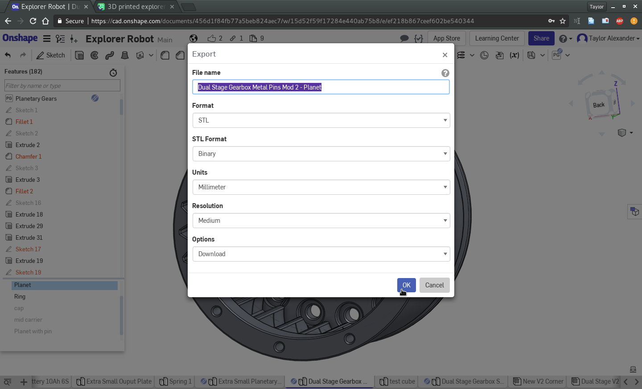The height and width of the screenshot is (389, 642).
Task: Click the Extrude tool icon
Action: tap(79, 55)
